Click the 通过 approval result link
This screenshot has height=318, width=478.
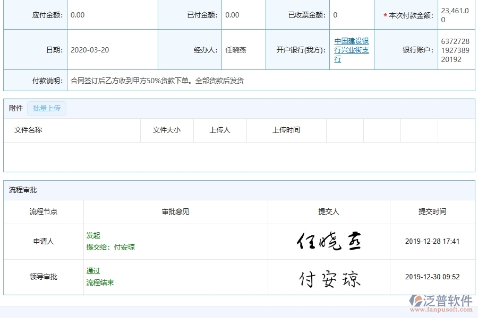click(92, 271)
